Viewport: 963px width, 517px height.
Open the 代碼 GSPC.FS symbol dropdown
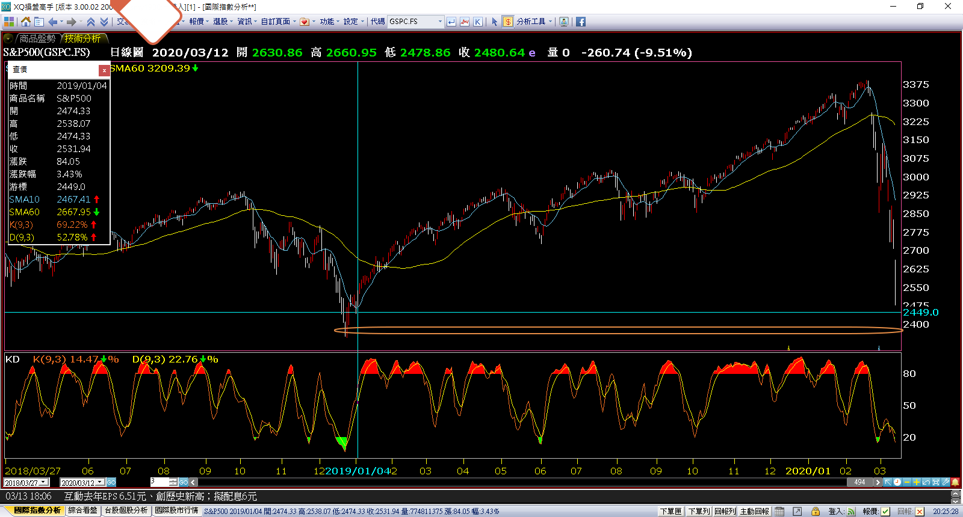tap(440, 22)
